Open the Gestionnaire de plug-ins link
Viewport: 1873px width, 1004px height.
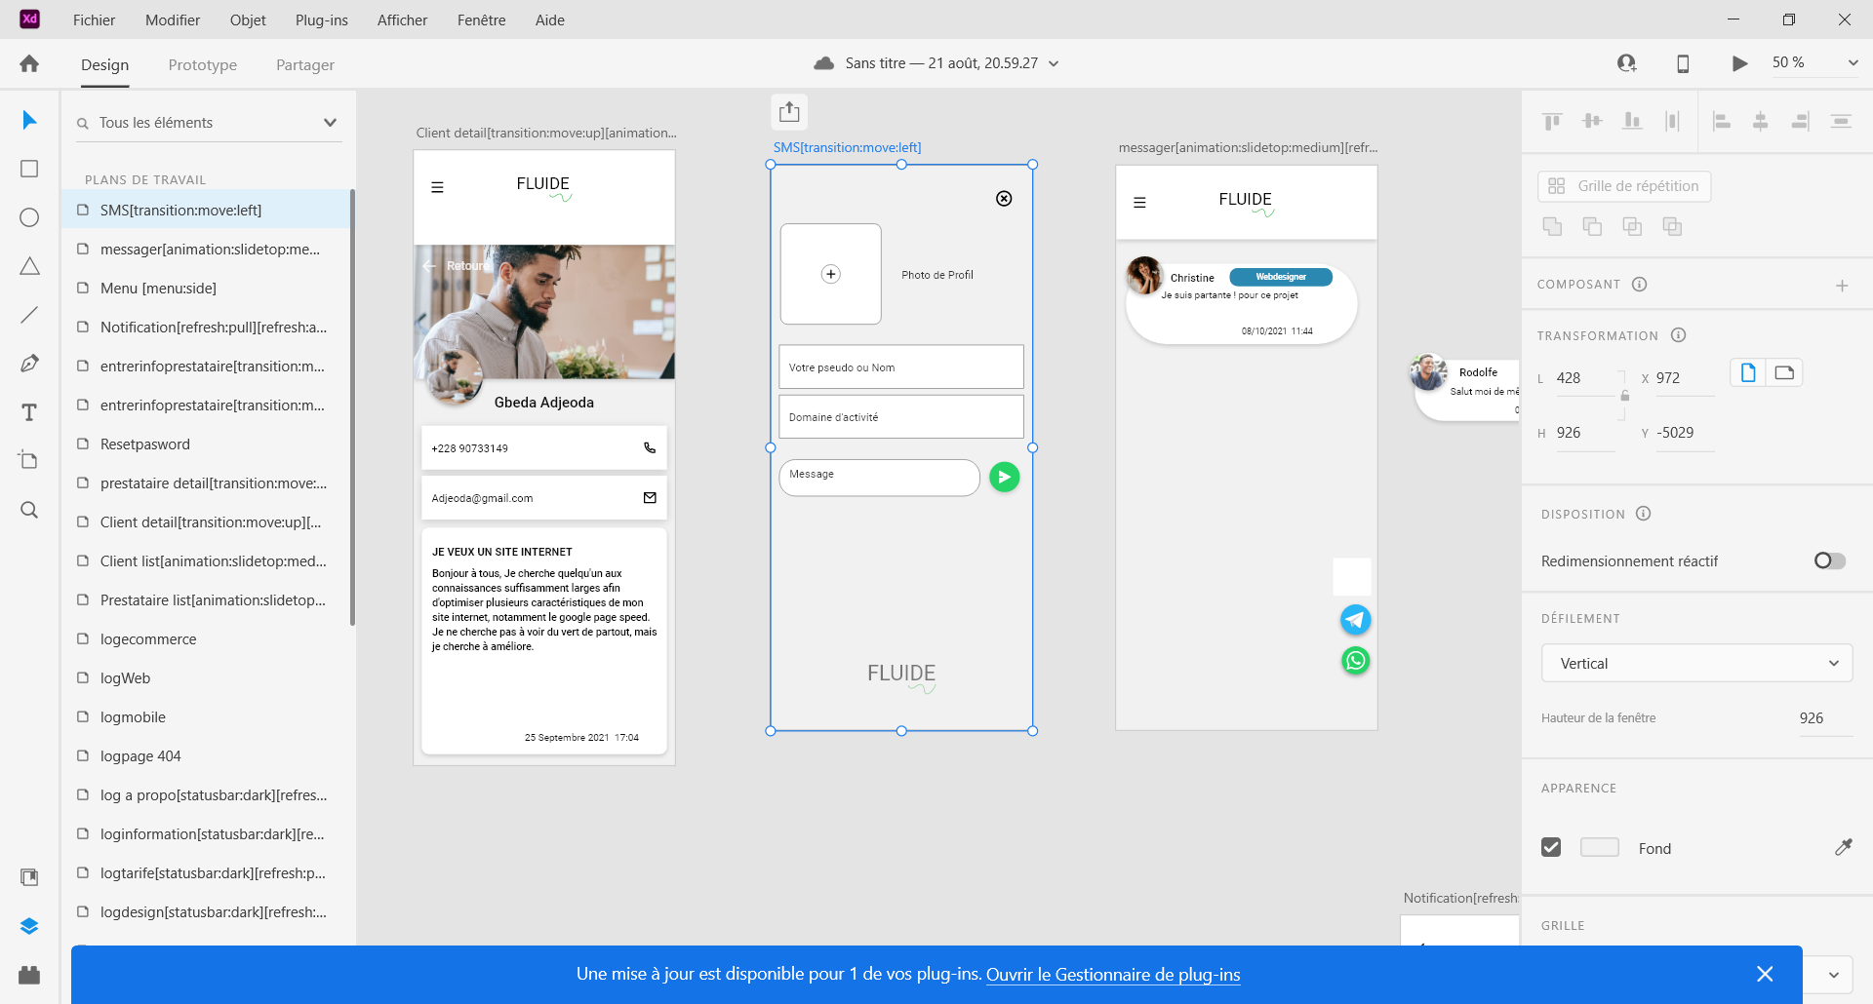[x=1113, y=975]
